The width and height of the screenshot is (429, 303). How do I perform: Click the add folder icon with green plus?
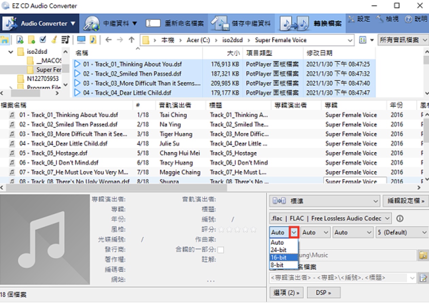(x=31, y=40)
